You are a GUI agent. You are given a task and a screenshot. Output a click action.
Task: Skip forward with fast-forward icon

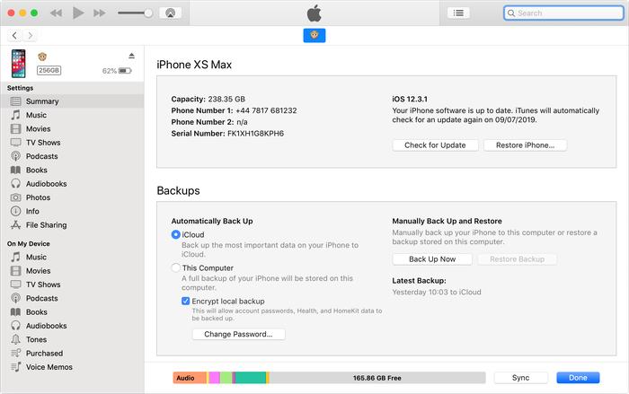100,13
